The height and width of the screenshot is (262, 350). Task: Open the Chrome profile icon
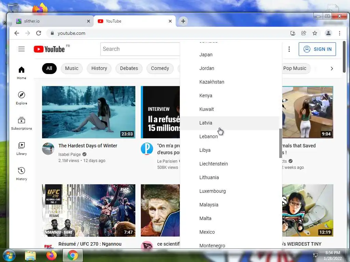pos(328,33)
